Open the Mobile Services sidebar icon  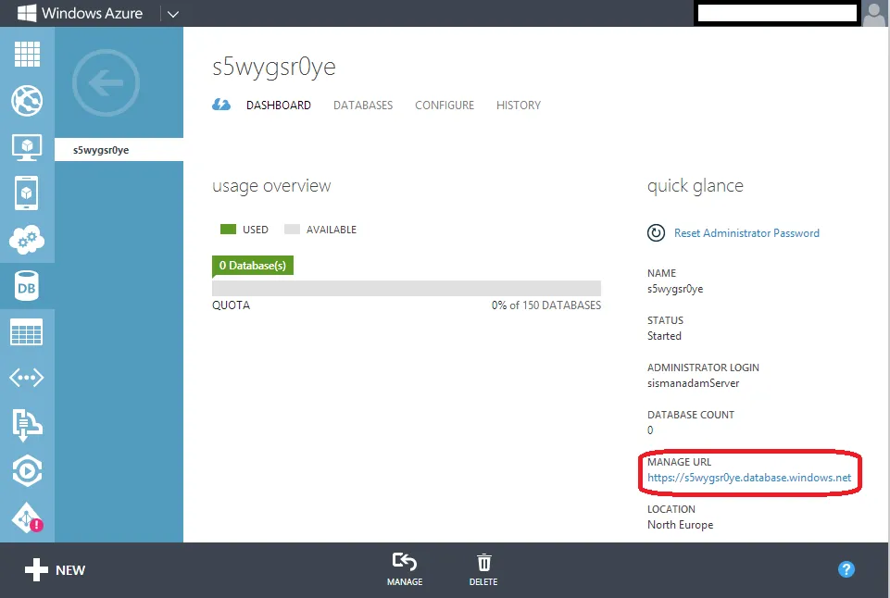click(27, 193)
